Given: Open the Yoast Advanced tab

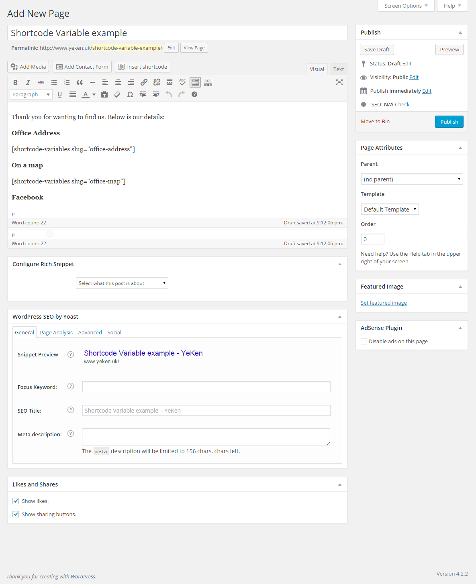Looking at the screenshot, I should click(90, 332).
